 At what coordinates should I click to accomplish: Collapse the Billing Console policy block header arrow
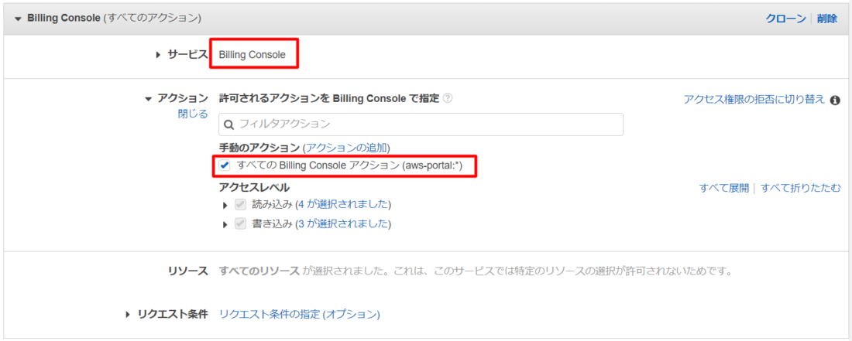coord(18,19)
